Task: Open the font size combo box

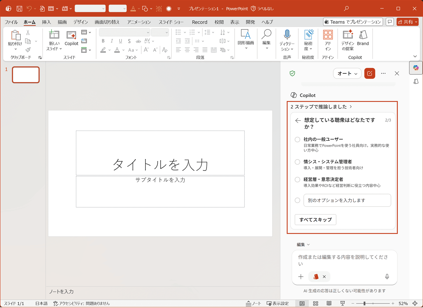Action: 160,32
